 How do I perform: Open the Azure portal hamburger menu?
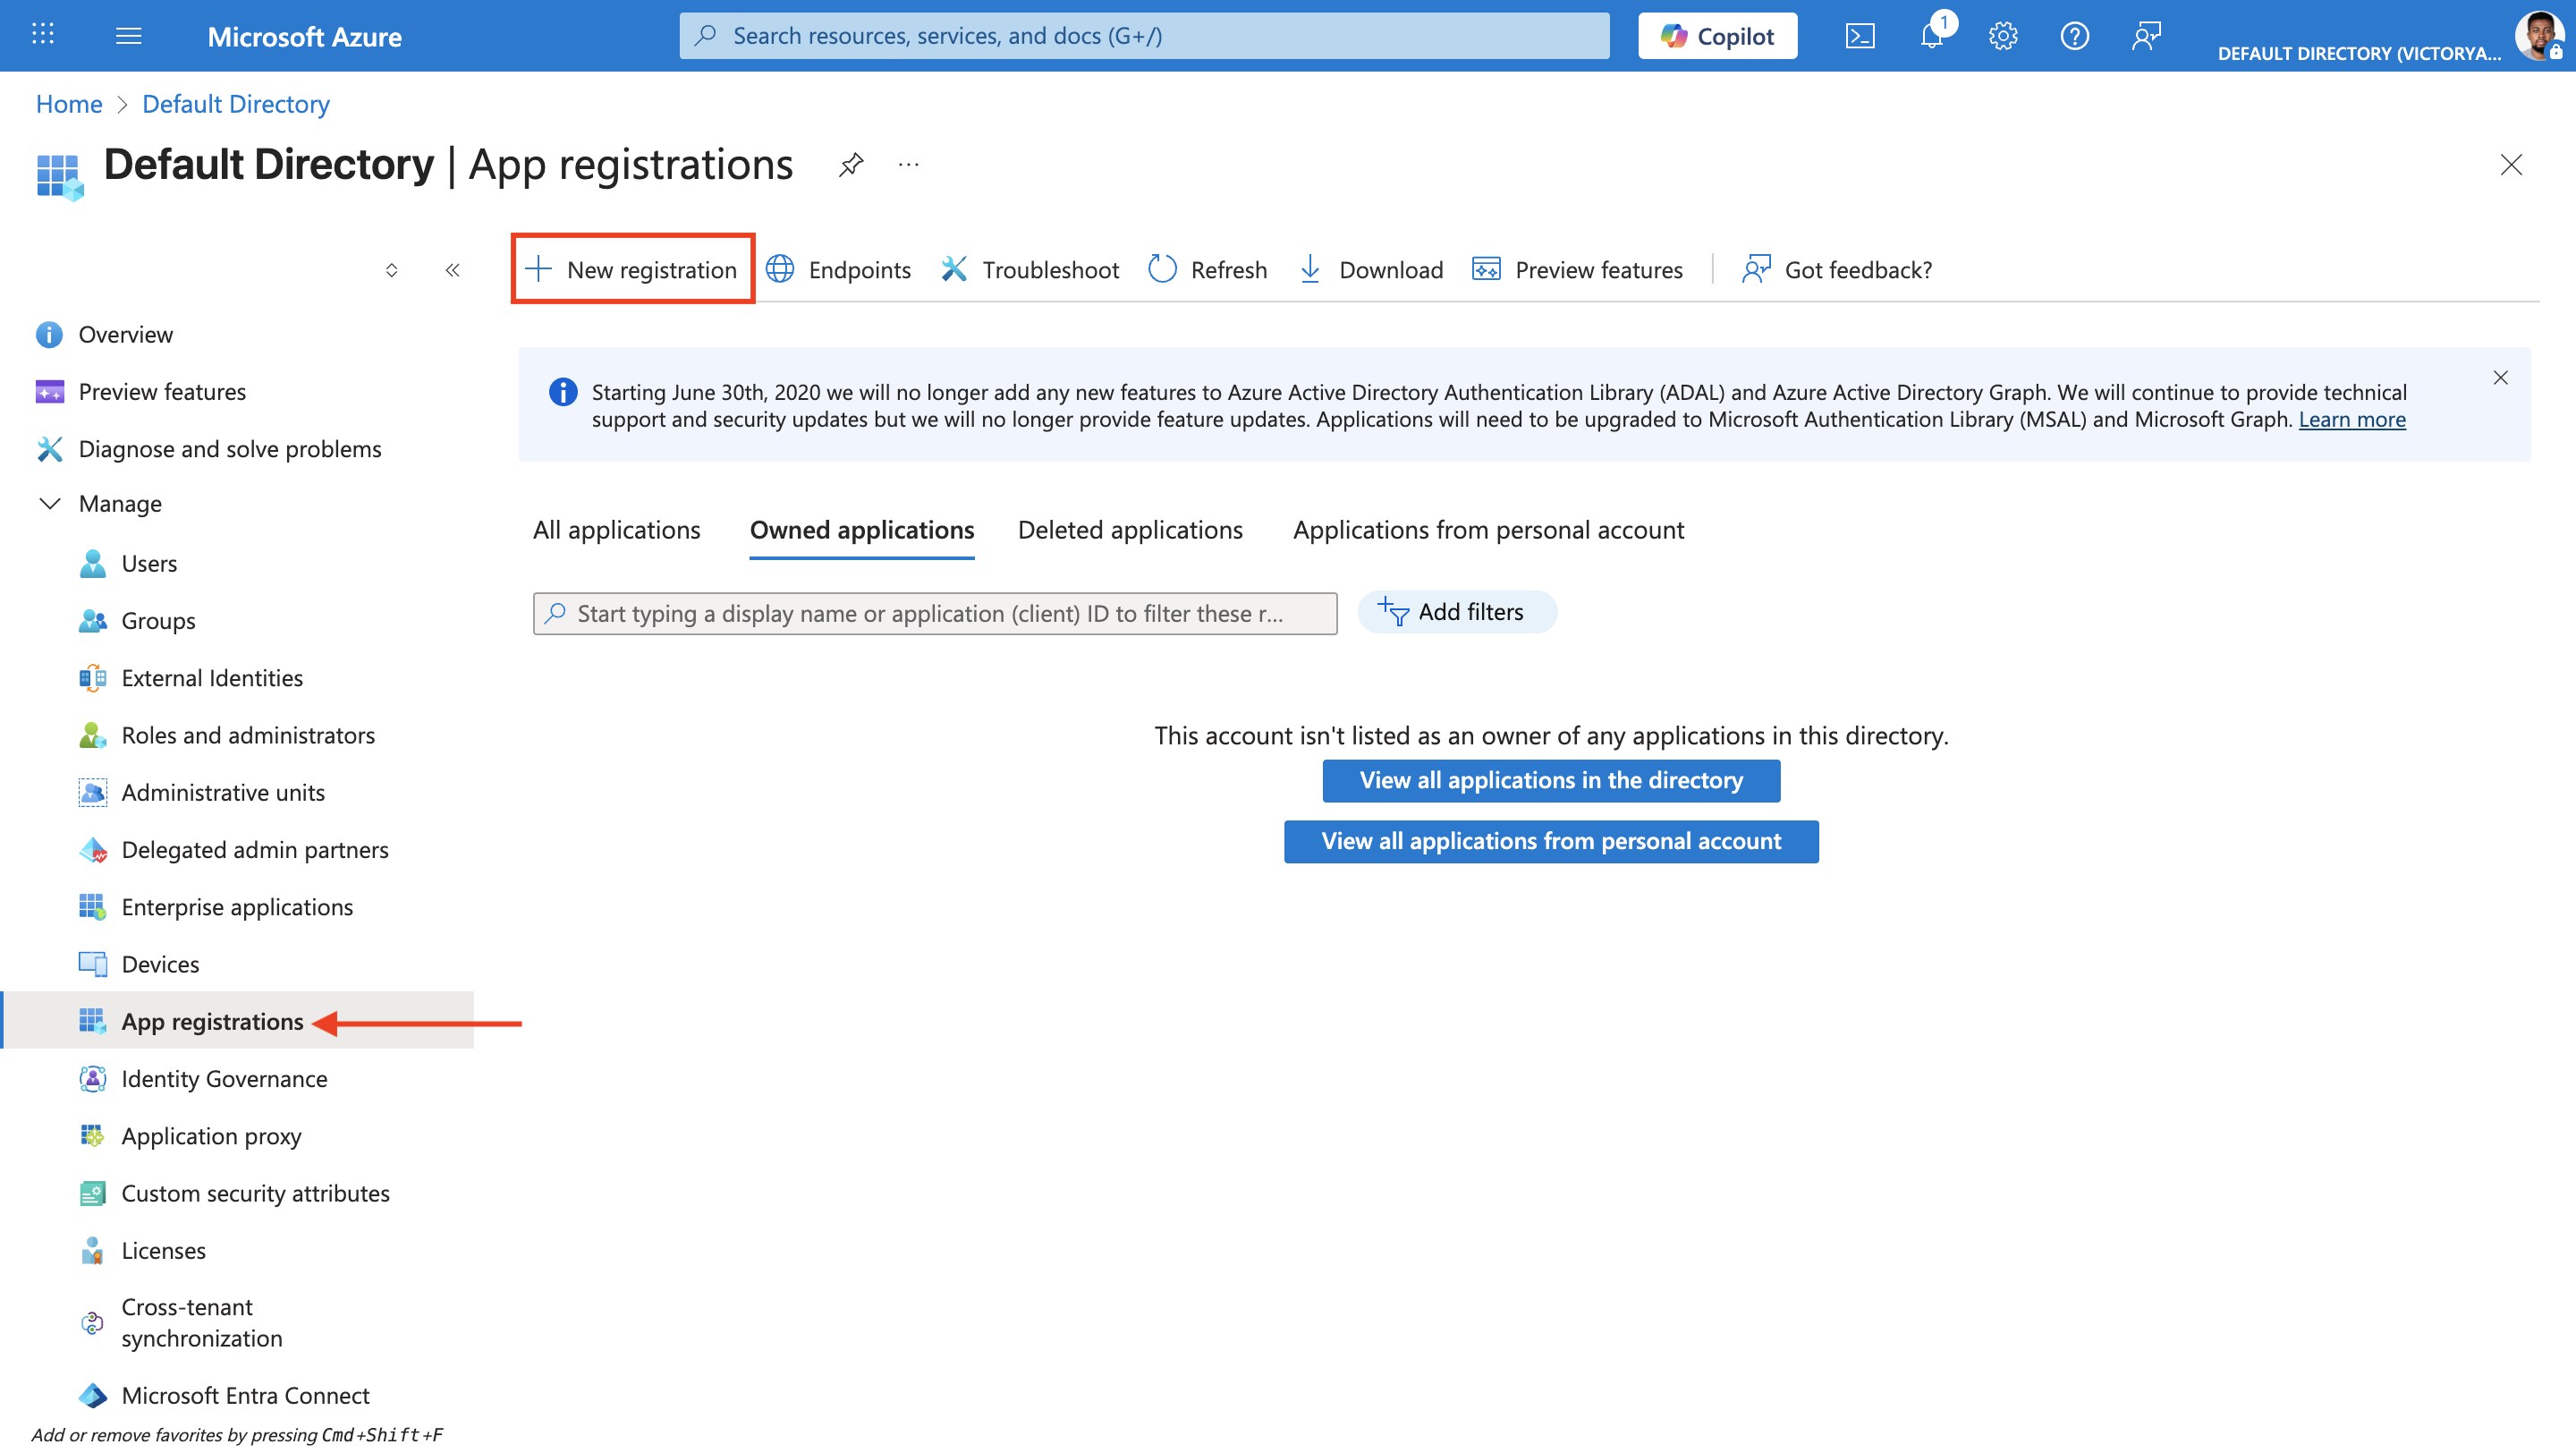point(128,36)
